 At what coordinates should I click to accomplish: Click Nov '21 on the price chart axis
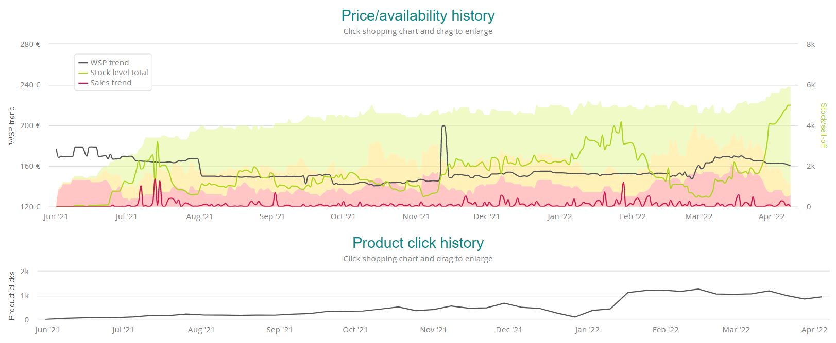click(416, 216)
